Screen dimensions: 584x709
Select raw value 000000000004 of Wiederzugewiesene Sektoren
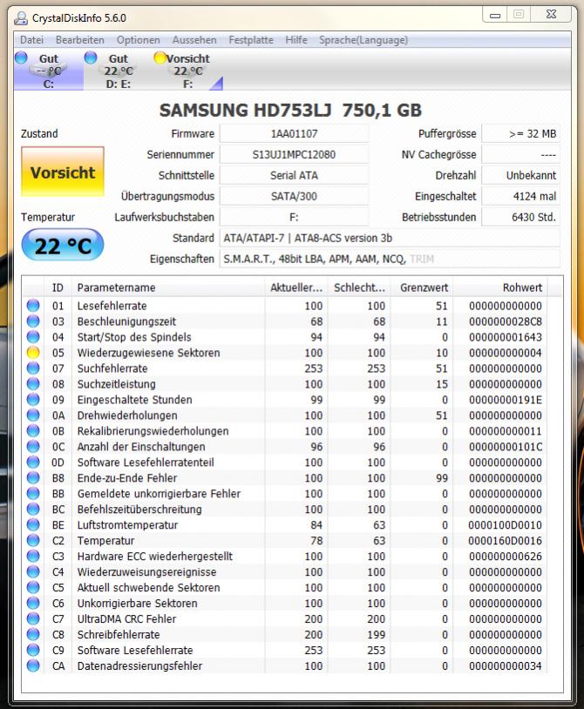click(506, 353)
